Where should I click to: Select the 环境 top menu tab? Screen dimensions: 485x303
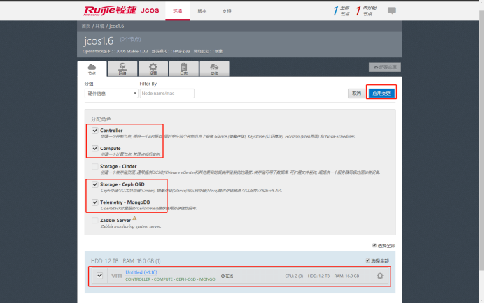178,11
